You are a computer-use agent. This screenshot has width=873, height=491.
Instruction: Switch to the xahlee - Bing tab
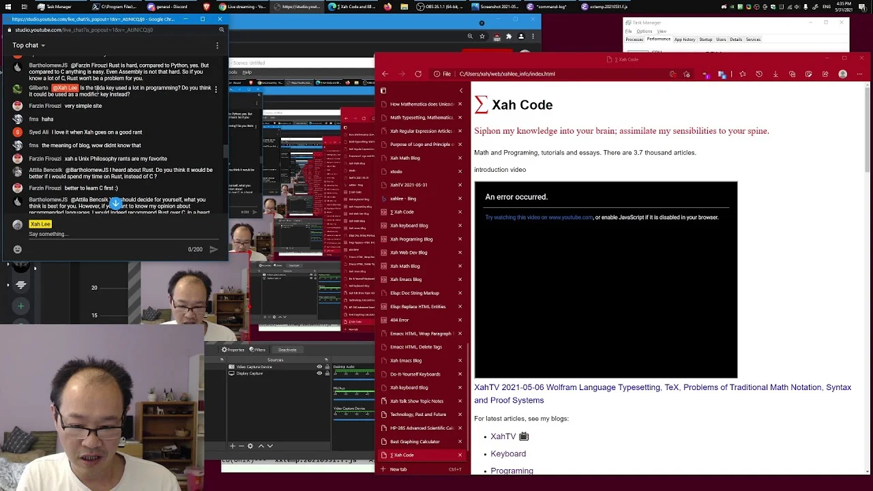click(x=420, y=198)
